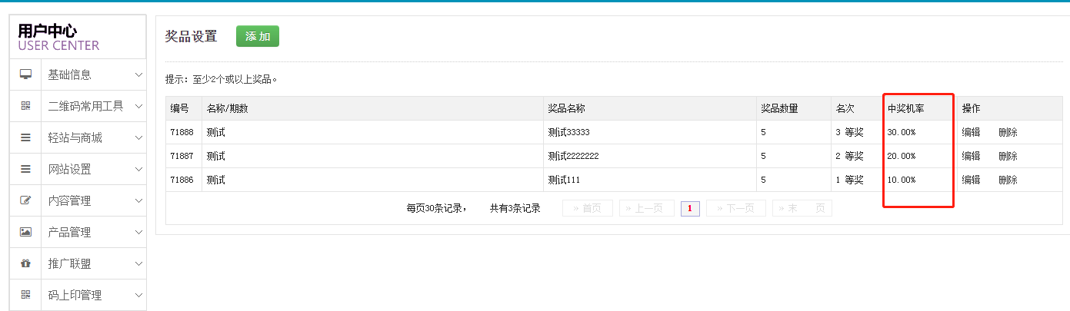Click the monitor icon beside 基础信息
Screen dimensions: 1070x311
pyautogui.click(x=25, y=74)
